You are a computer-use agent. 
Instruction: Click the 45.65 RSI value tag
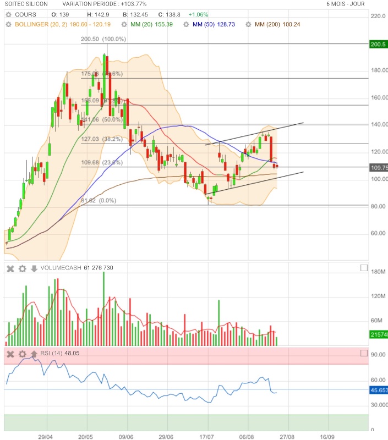[x=379, y=390]
